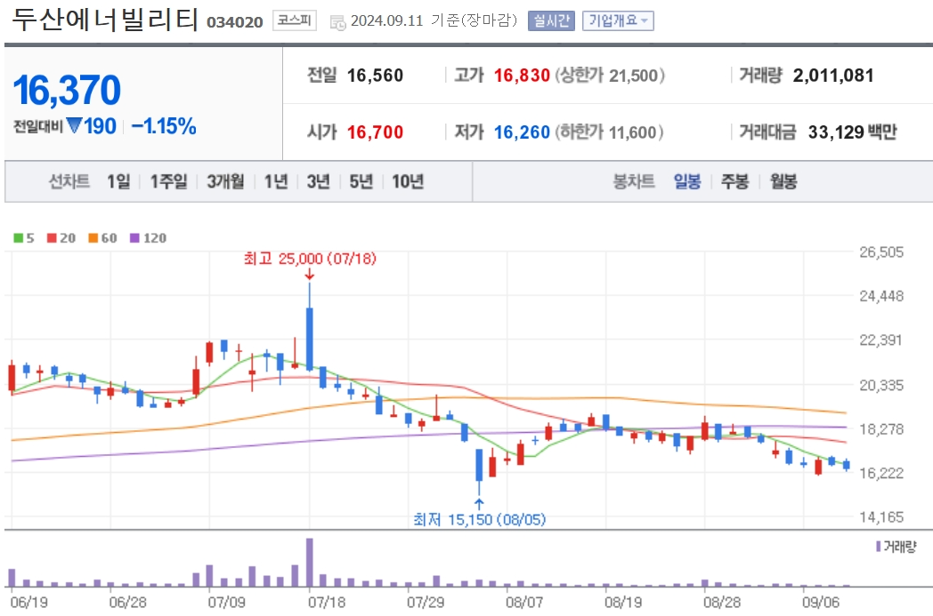Click the 상한가 21,500 text
933x616 pixels.
[610, 76]
